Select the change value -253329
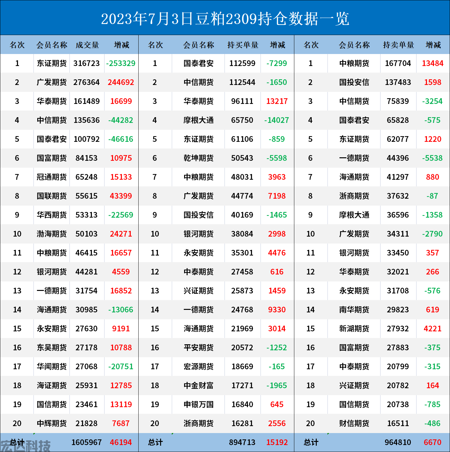 121,63
